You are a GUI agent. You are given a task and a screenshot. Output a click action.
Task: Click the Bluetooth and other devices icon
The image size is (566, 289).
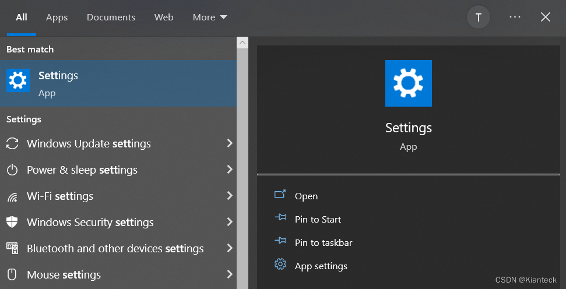click(12, 248)
